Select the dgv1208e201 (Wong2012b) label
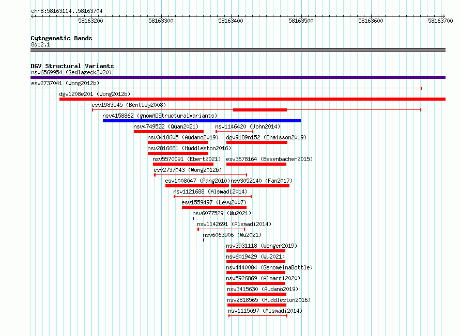Image resolution: width=460 pixels, height=336 pixels. 95,94
